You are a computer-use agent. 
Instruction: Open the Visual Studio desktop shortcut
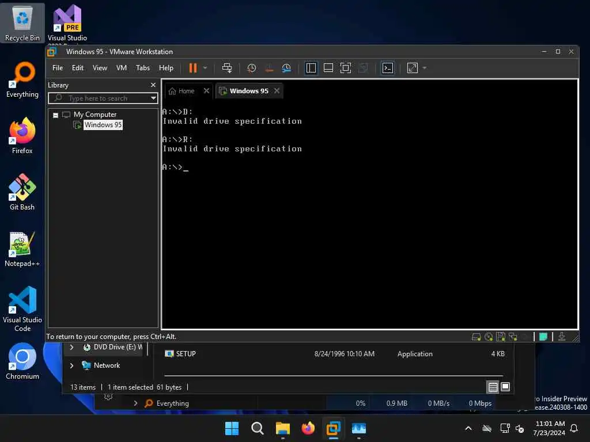click(67, 24)
